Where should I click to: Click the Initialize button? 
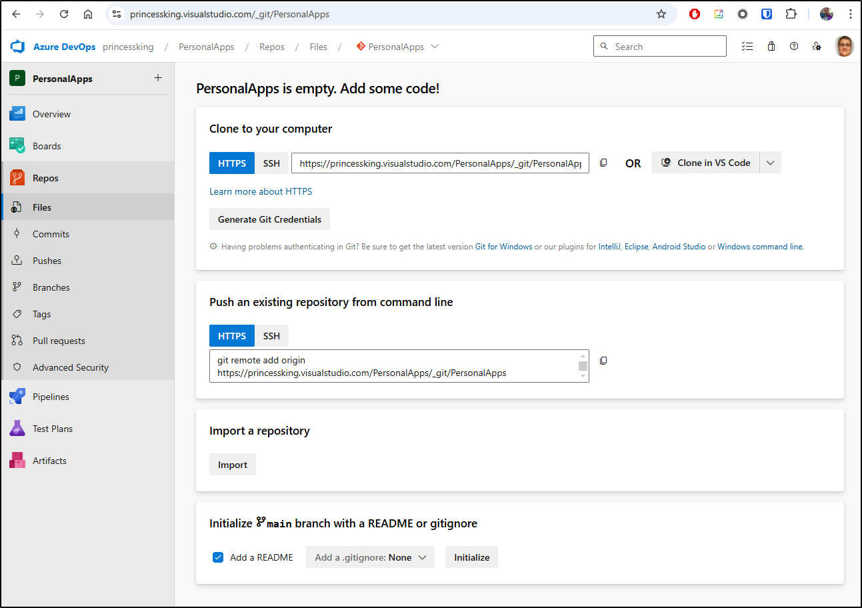(472, 557)
